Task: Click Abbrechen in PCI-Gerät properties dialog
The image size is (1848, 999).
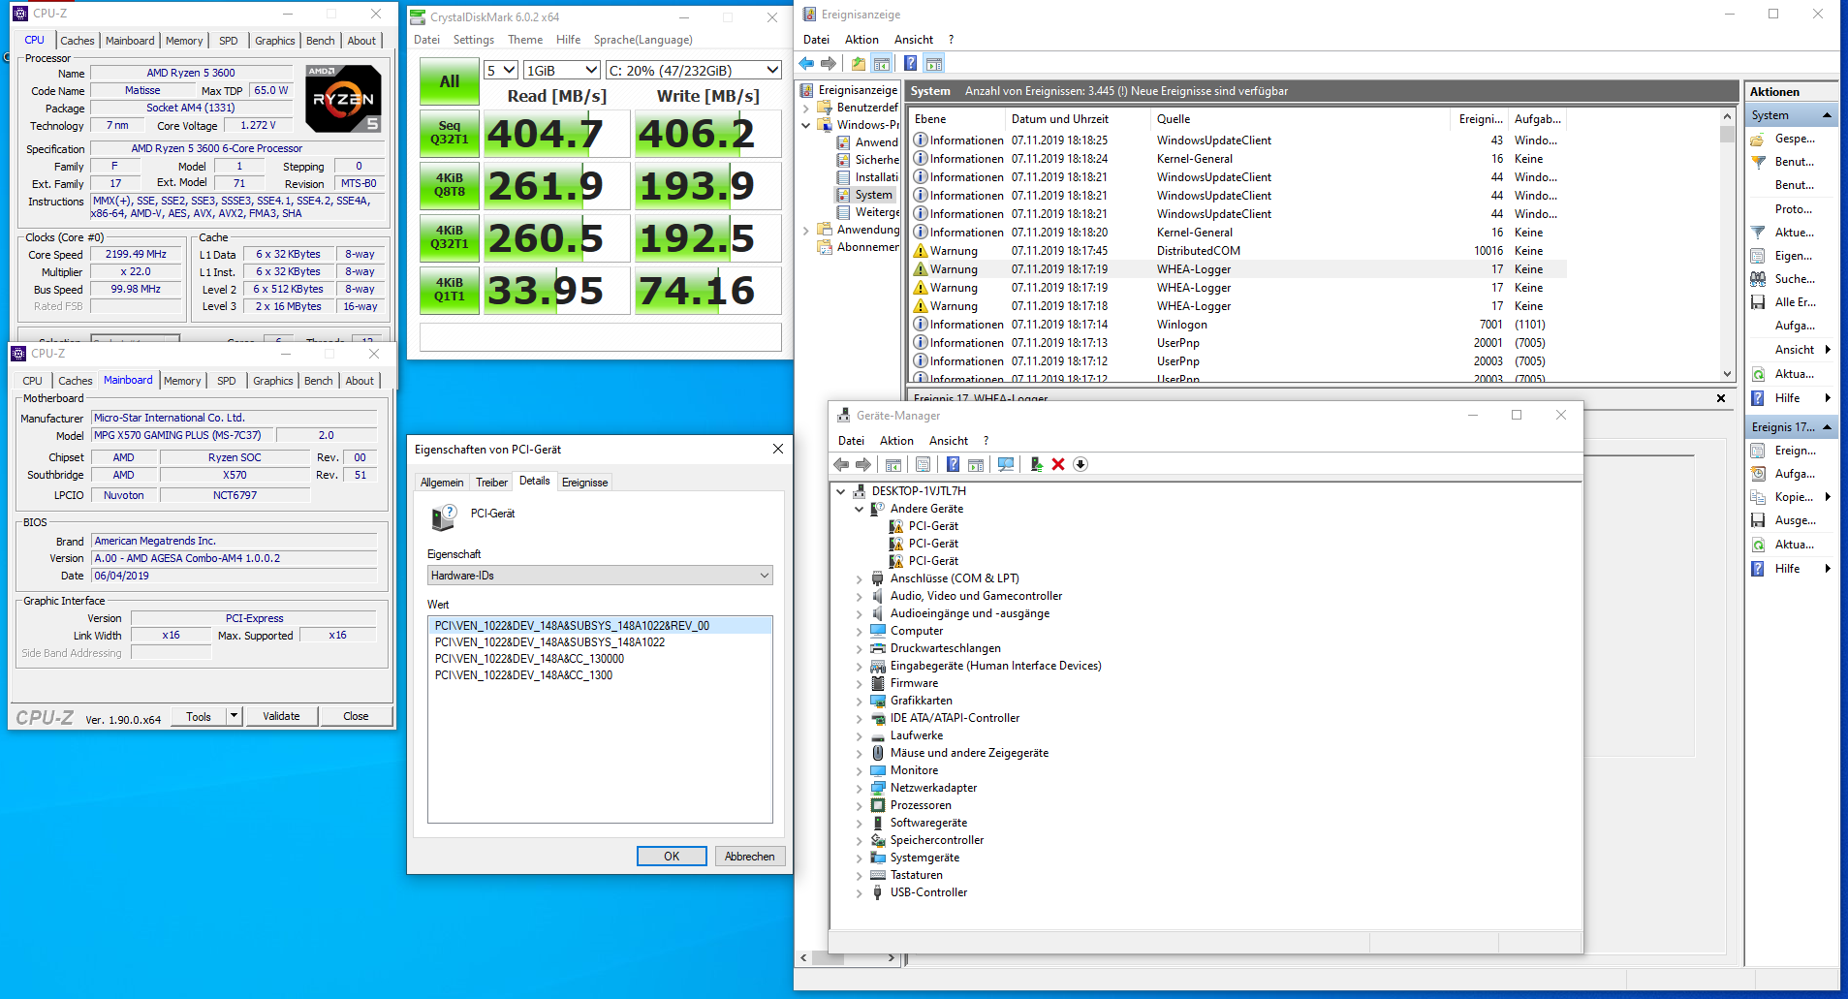Action: [749, 857]
